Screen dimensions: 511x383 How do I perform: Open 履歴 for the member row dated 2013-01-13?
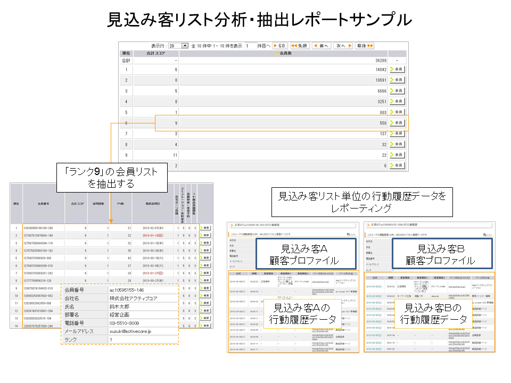(x=205, y=236)
